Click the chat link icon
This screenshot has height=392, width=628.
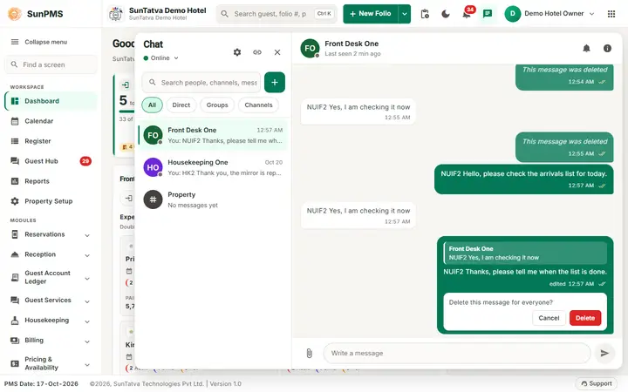pos(257,52)
